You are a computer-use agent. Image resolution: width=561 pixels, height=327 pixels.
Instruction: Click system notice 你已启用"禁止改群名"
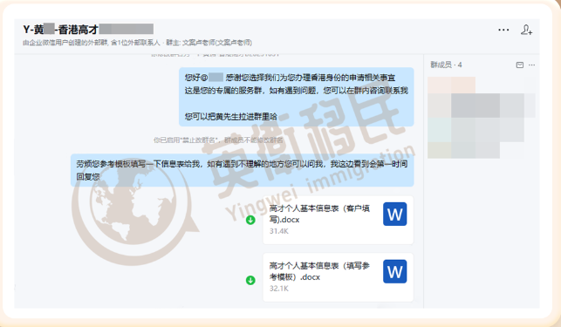[218, 140]
